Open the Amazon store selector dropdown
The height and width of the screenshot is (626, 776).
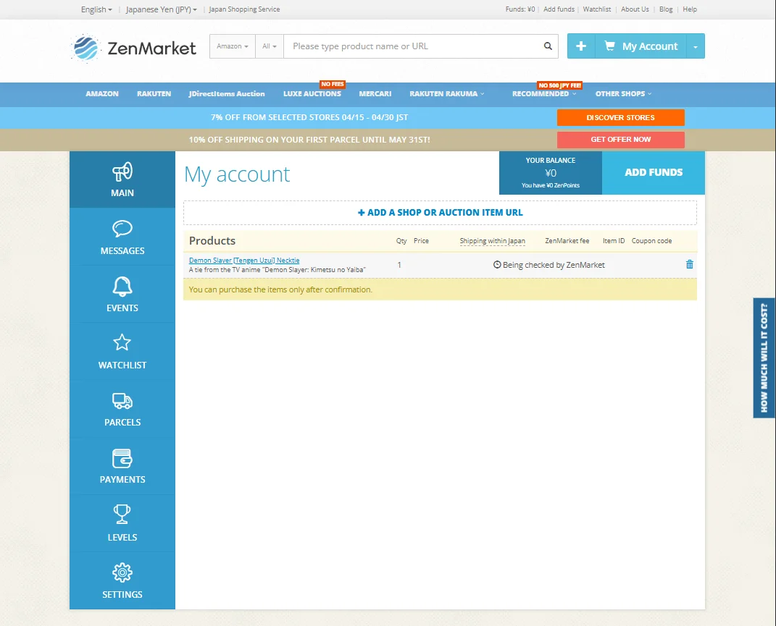232,46
